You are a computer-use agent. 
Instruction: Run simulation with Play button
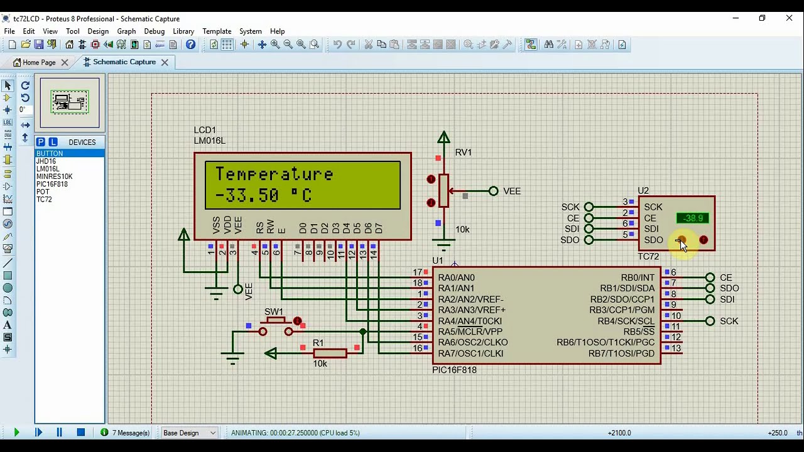pyautogui.click(x=16, y=433)
